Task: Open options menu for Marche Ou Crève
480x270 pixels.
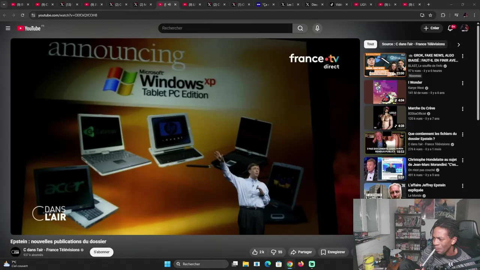Action: pyautogui.click(x=462, y=109)
